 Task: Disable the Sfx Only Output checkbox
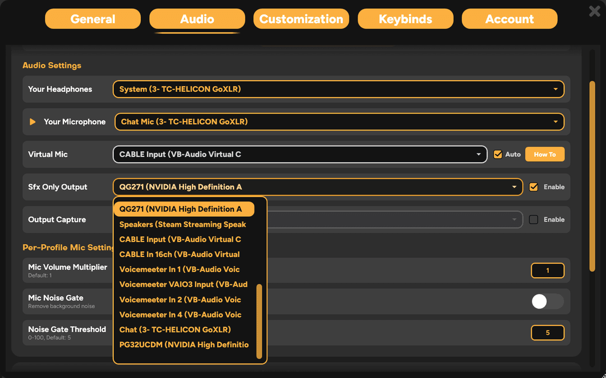pyautogui.click(x=533, y=186)
